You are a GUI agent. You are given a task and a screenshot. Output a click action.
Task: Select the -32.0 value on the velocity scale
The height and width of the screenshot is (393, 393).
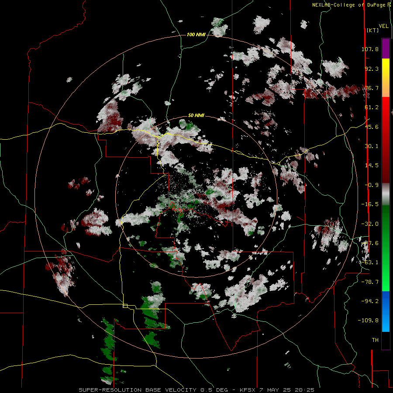(370, 224)
